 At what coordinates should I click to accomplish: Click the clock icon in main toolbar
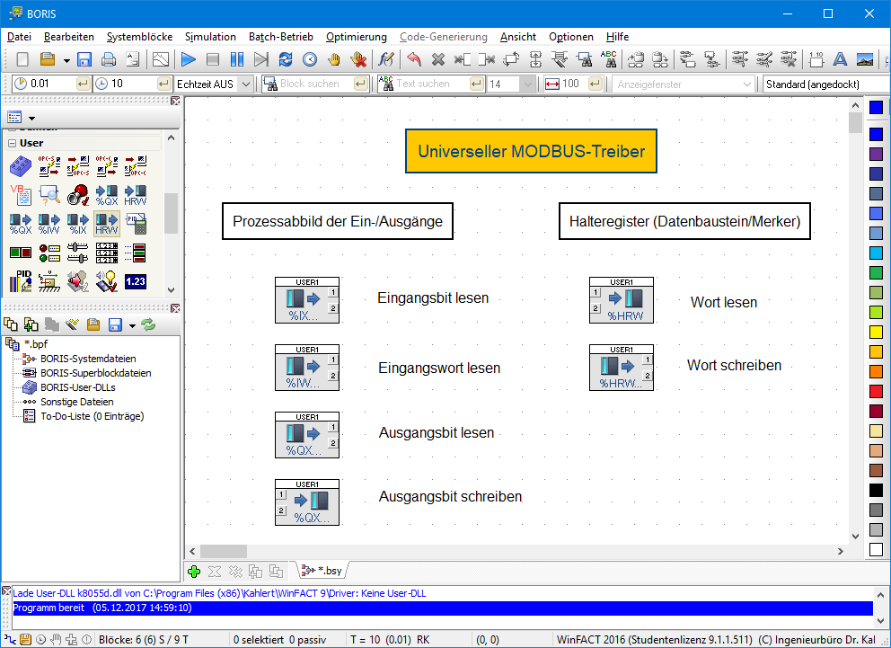click(310, 59)
